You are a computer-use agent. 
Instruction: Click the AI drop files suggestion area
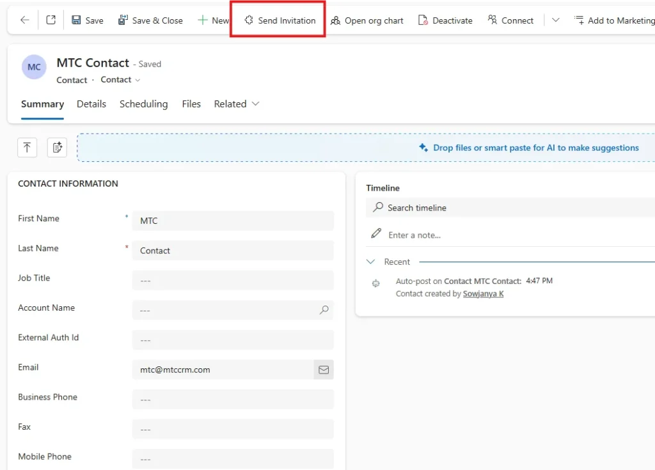tap(366, 148)
